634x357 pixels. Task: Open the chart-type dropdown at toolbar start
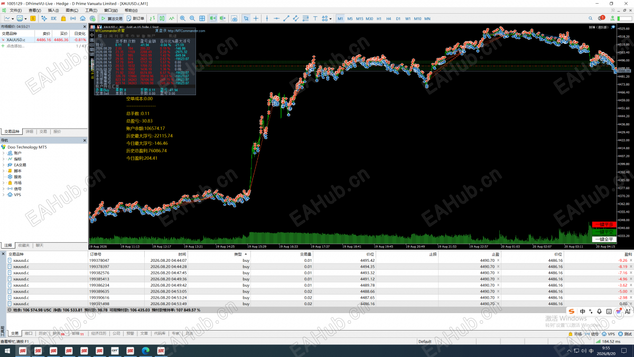click(x=13, y=19)
